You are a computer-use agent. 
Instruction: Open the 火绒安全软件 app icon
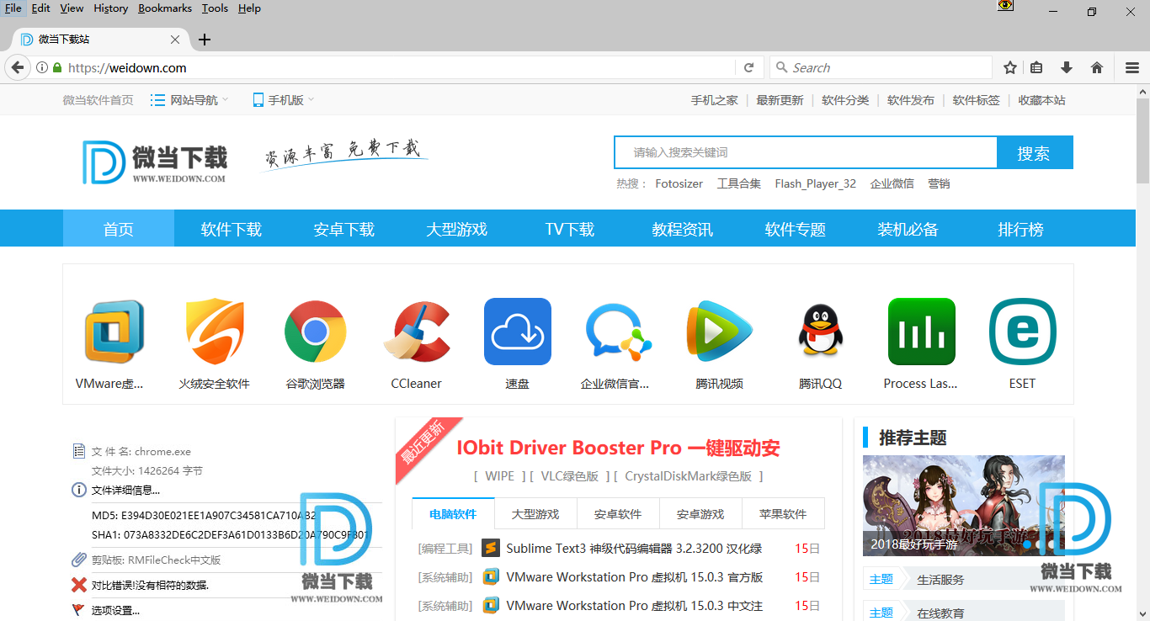(215, 332)
